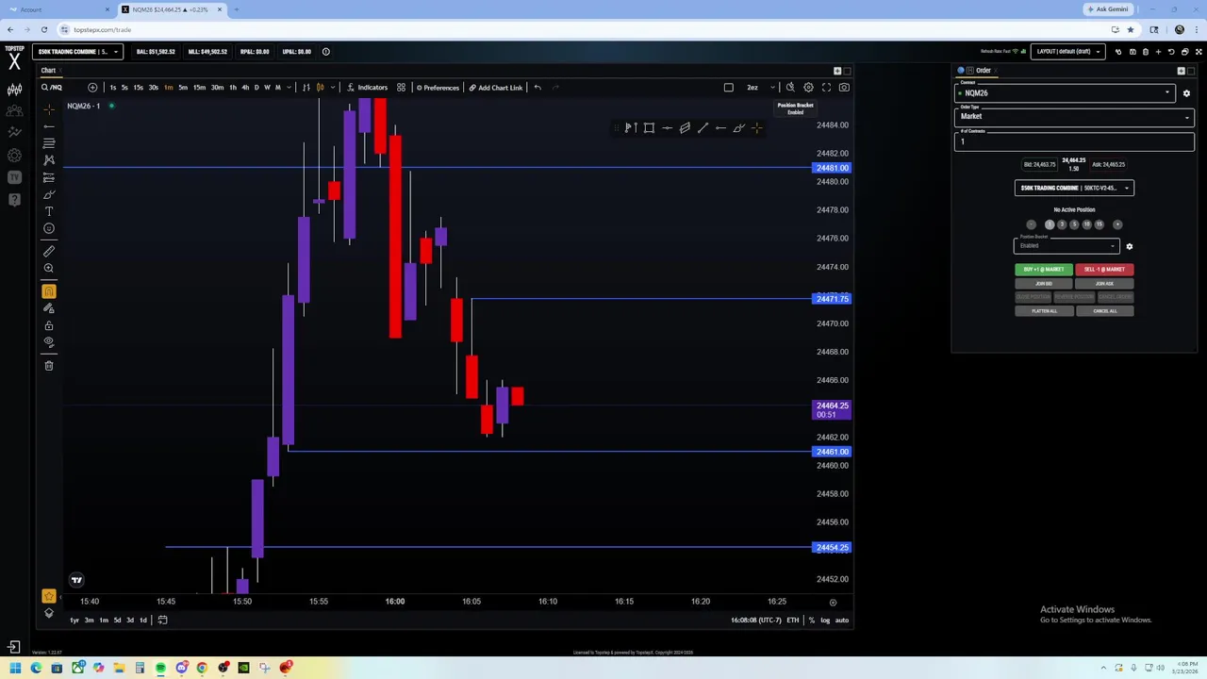This screenshot has width=1207, height=679.
Task: Open the LAYOUT default dropdown
Action: pos(1067,52)
